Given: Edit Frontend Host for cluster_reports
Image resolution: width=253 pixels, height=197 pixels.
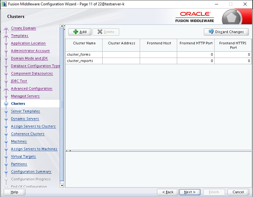Looking at the screenshot, I should (x=159, y=61).
